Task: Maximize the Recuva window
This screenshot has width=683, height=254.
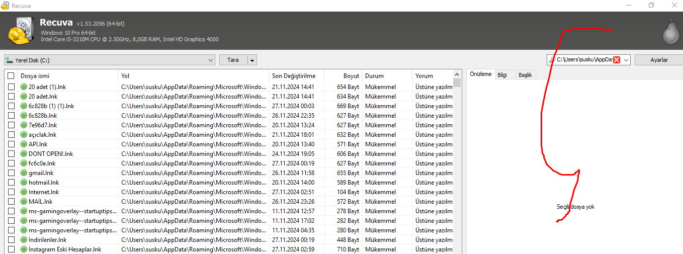Action: 651,5
